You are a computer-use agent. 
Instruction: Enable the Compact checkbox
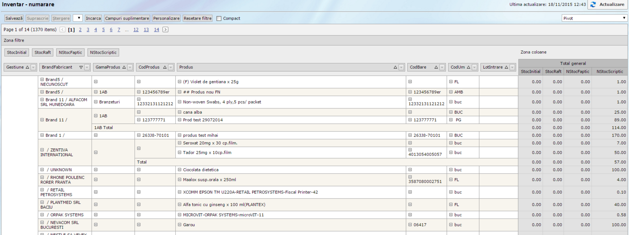pos(219,18)
